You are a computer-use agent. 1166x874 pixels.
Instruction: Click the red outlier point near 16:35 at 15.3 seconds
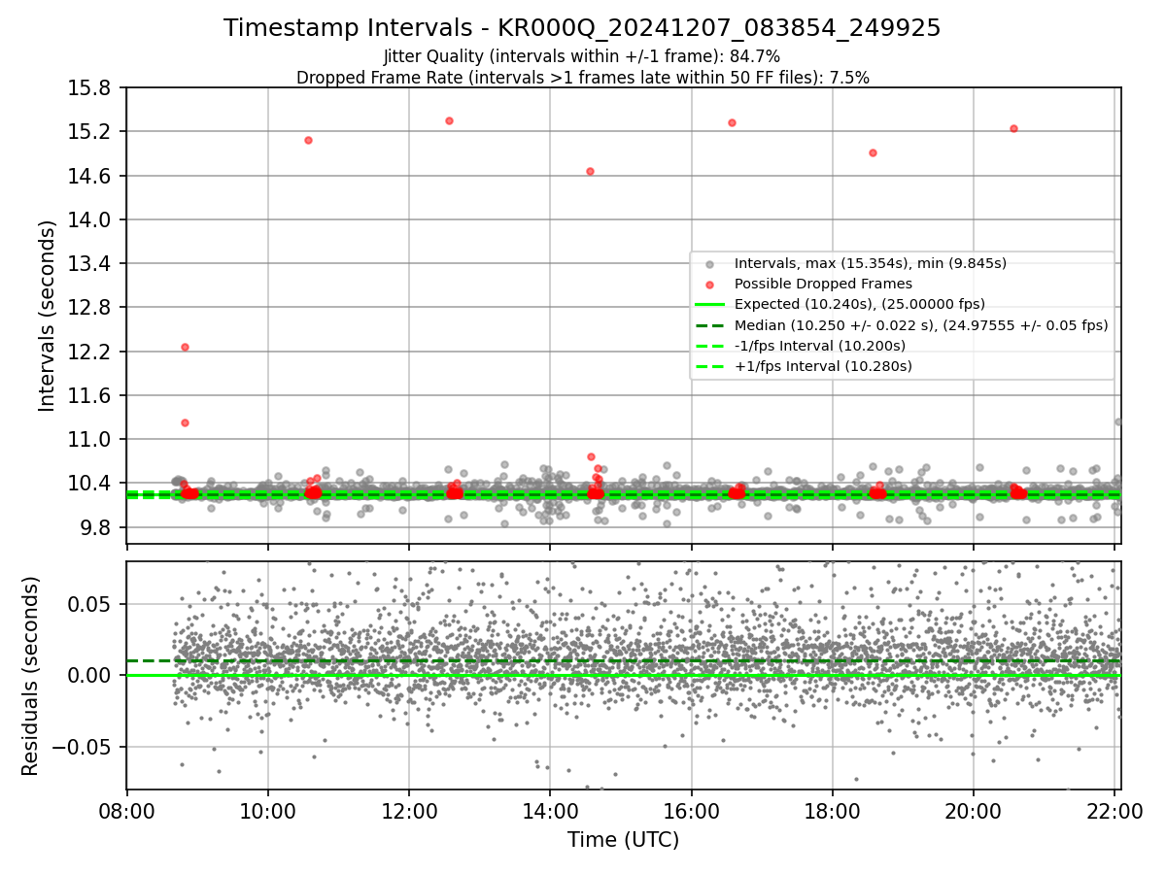[x=732, y=122]
